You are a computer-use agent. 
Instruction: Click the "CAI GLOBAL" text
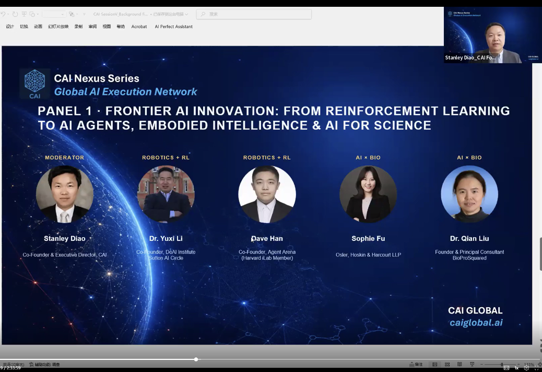[x=475, y=310]
